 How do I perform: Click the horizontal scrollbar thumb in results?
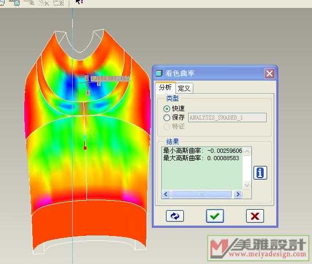[x=201, y=194]
